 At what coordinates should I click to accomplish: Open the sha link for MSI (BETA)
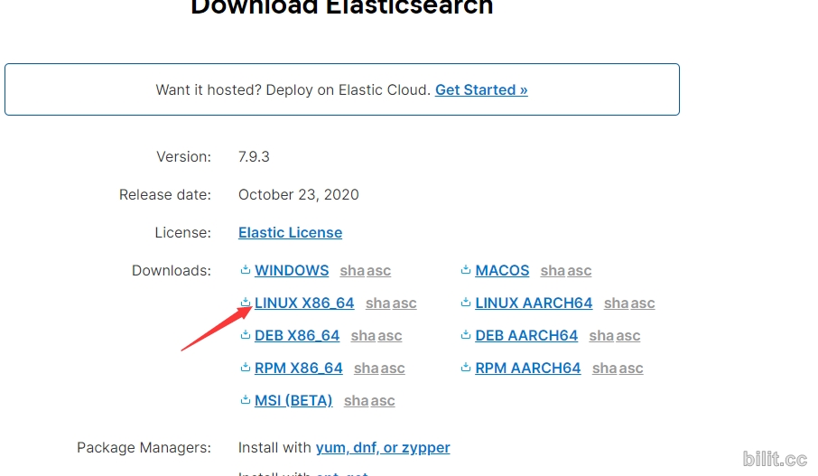pos(357,400)
